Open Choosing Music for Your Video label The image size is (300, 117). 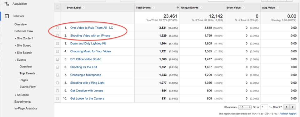click(91, 51)
